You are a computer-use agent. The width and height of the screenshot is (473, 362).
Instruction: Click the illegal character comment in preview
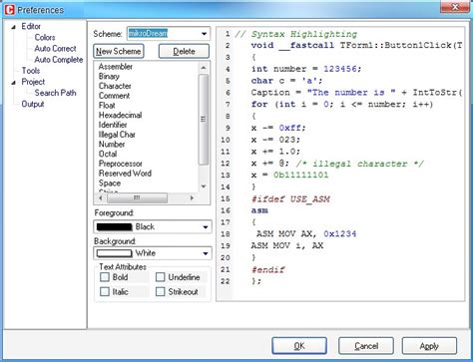pyautogui.click(x=360, y=164)
